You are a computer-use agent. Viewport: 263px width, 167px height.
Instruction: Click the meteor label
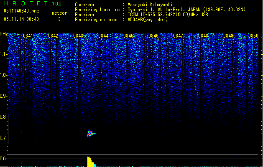59,13
